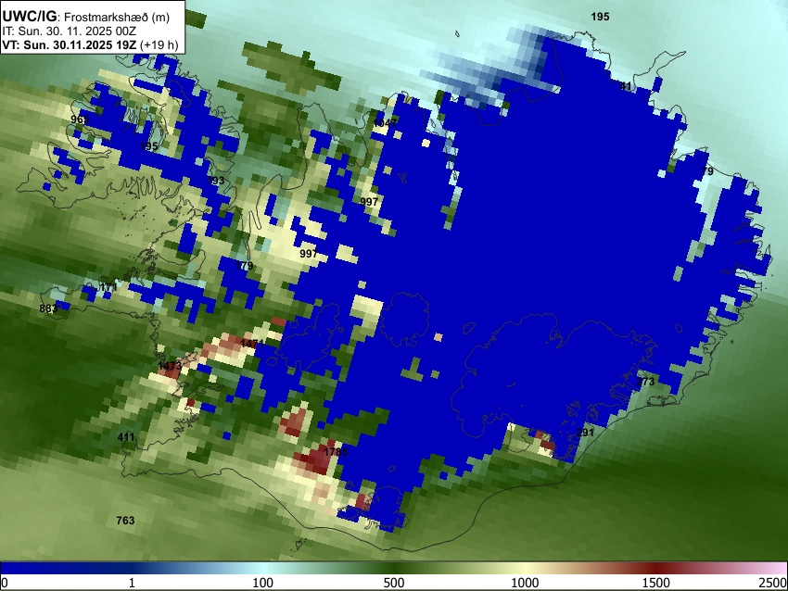Screen dimensions: 788x591
Task: Select the 500 tick label on the legend
Action: (x=393, y=583)
